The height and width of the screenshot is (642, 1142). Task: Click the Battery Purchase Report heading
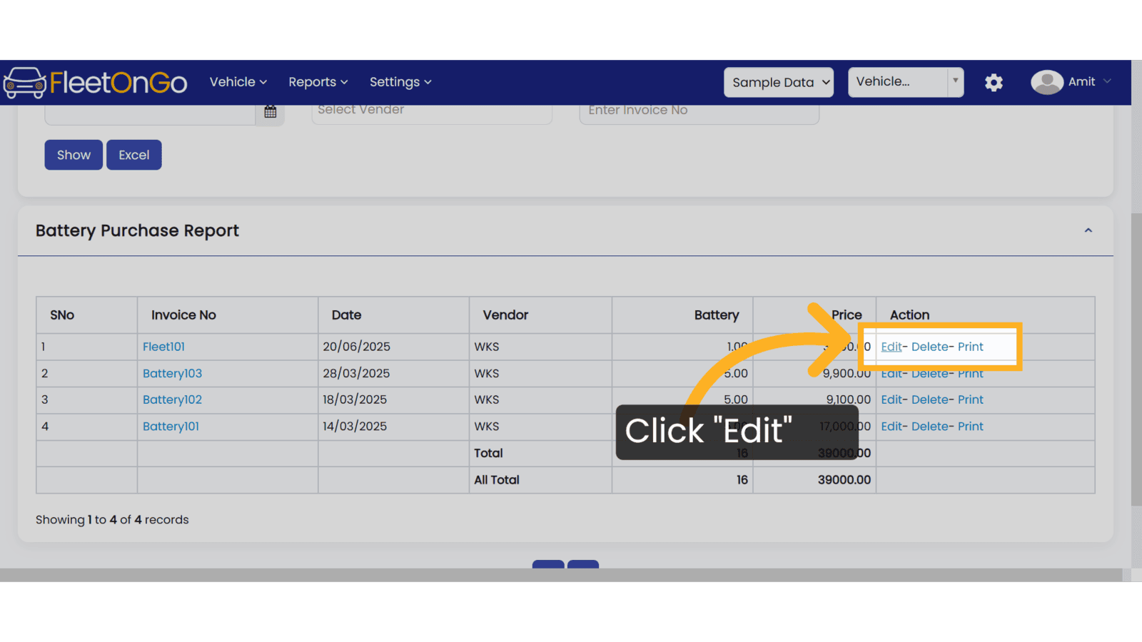point(137,230)
